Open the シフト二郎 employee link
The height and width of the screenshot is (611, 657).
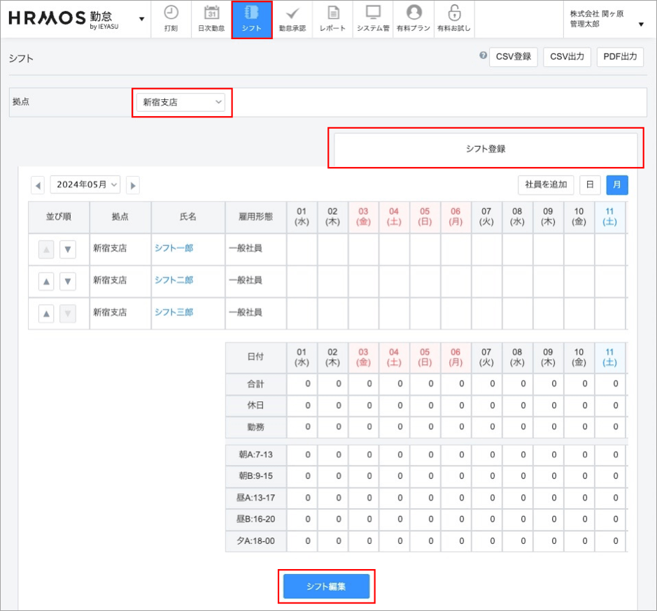coord(174,280)
